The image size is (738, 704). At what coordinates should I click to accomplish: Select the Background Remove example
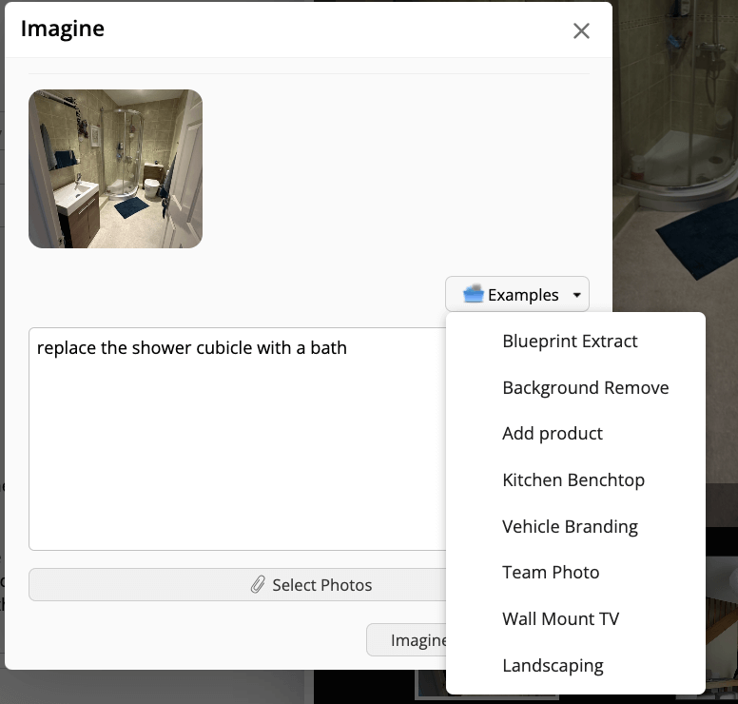point(585,387)
